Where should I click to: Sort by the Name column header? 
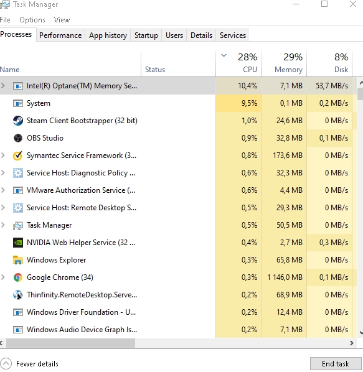click(70, 63)
